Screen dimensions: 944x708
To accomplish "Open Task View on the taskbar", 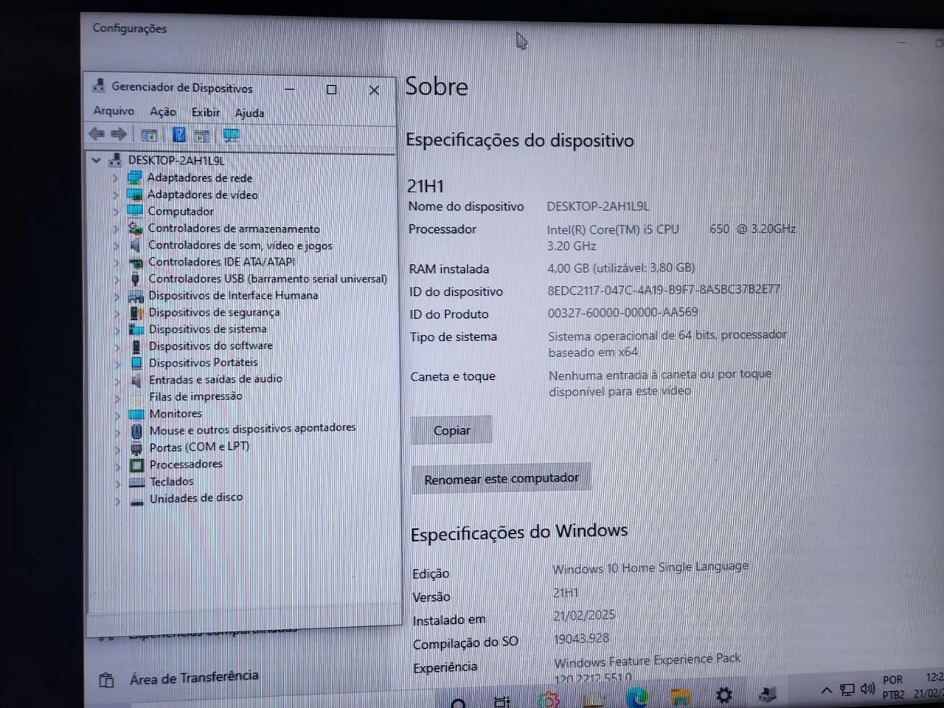I will [x=502, y=701].
